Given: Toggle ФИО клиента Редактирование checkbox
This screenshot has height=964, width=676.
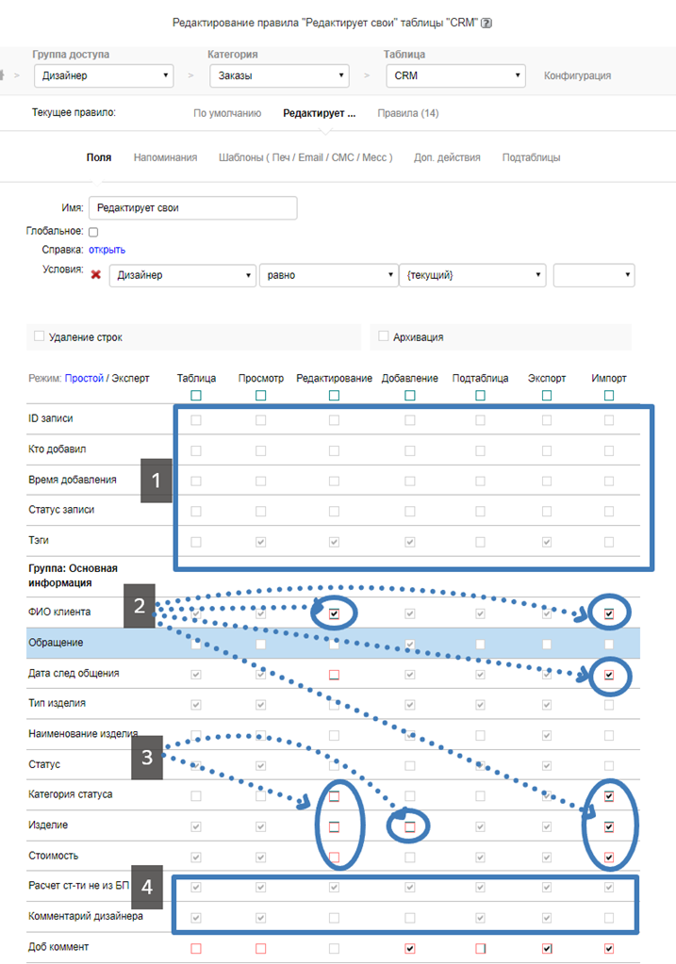Looking at the screenshot, I should (334, 613).
